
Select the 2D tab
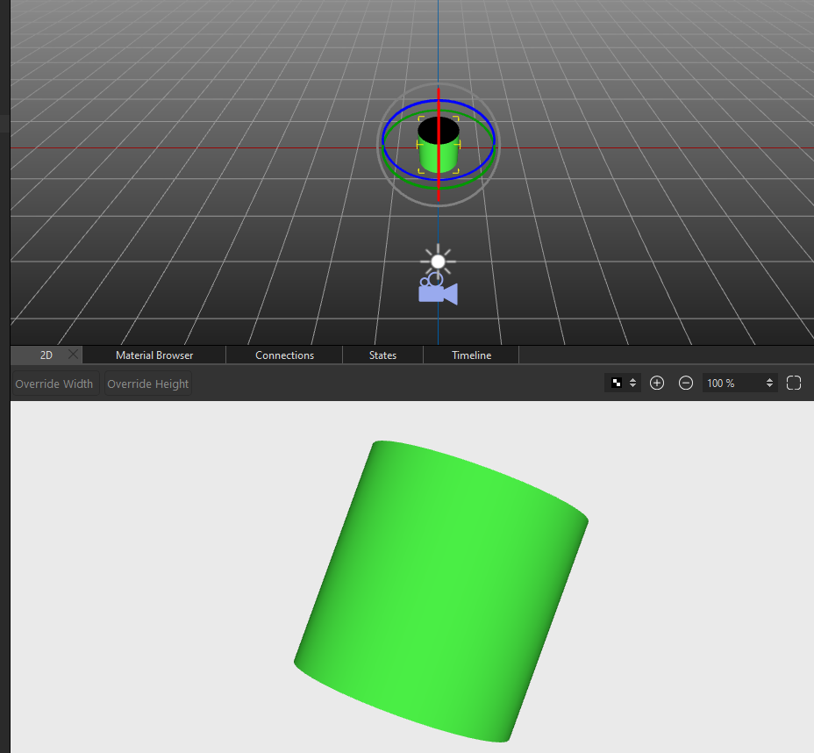[x=46, y=355]
